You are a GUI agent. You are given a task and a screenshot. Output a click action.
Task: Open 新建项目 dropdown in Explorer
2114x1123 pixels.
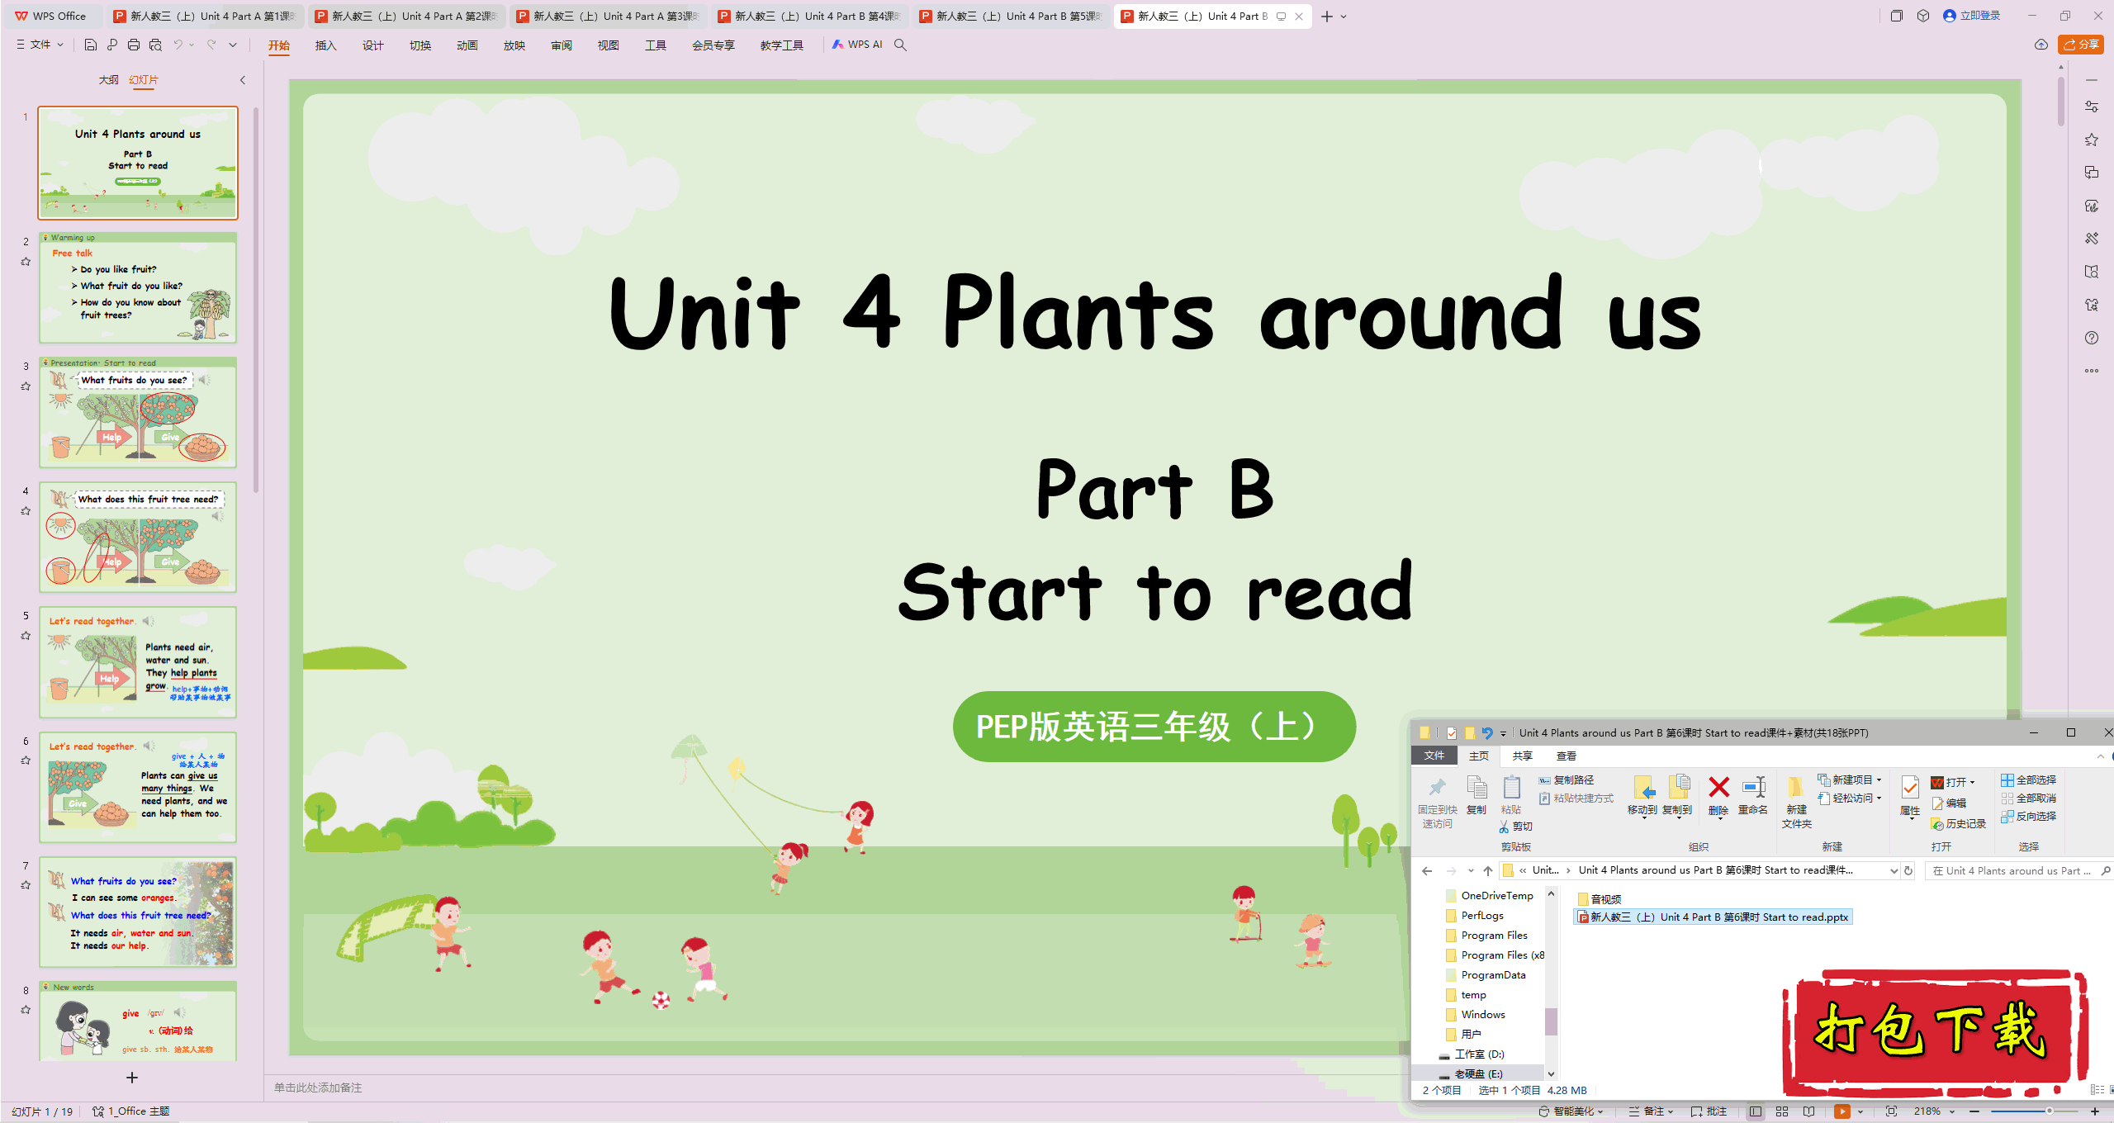1850,779
